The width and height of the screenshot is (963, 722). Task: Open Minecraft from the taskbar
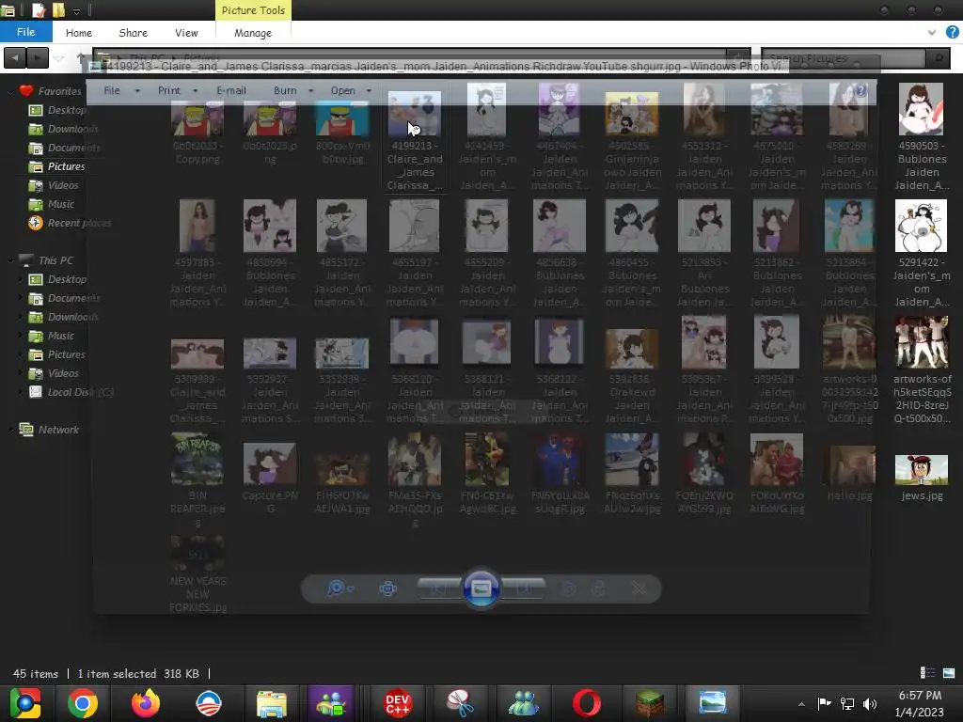tap(649, 703)
